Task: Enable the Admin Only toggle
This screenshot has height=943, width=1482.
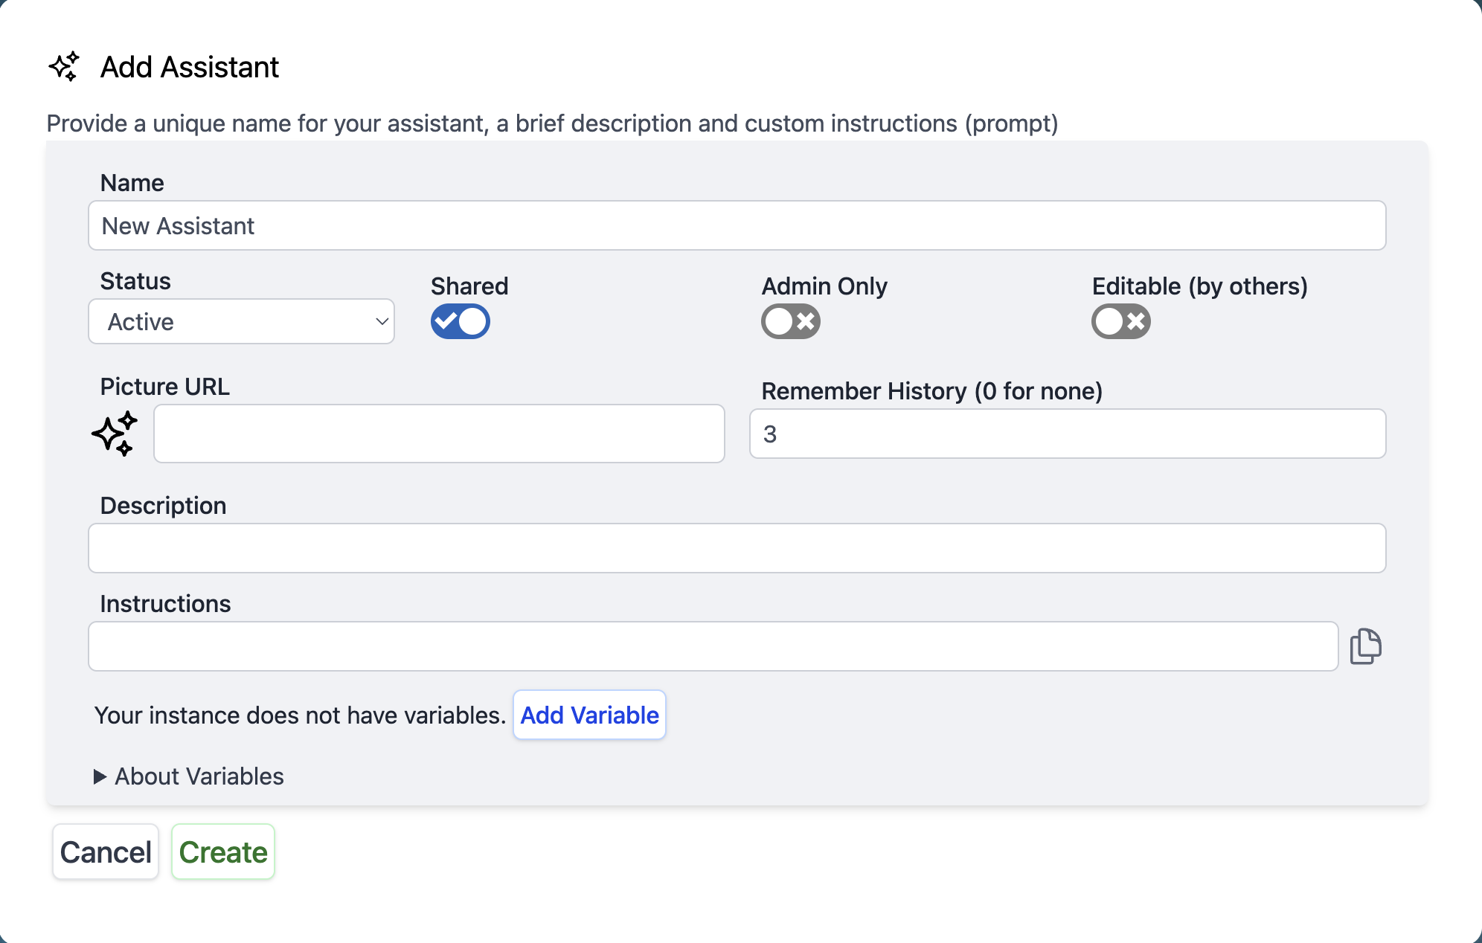Action: coord(790,321)
